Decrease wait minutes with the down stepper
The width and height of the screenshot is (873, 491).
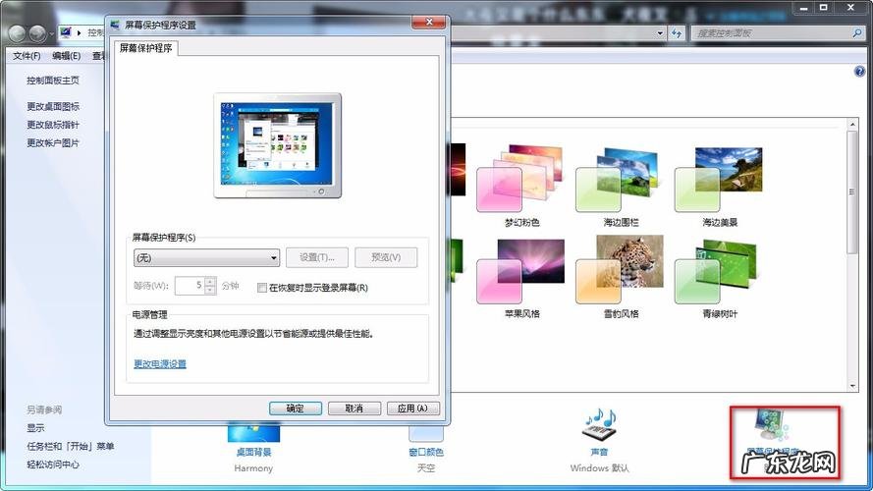pyautogui.click(x=210, y=290)
